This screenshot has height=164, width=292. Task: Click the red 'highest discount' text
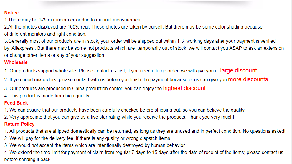184,88
